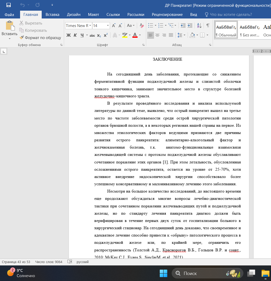
Task: Click the Increase Font Size icon
Action: [x=114, y=25]
